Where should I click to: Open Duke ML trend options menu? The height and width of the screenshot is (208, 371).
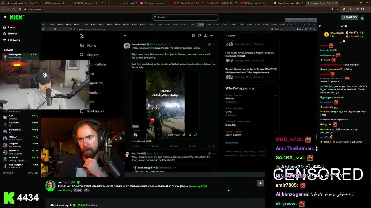click(x=275, y=122)
